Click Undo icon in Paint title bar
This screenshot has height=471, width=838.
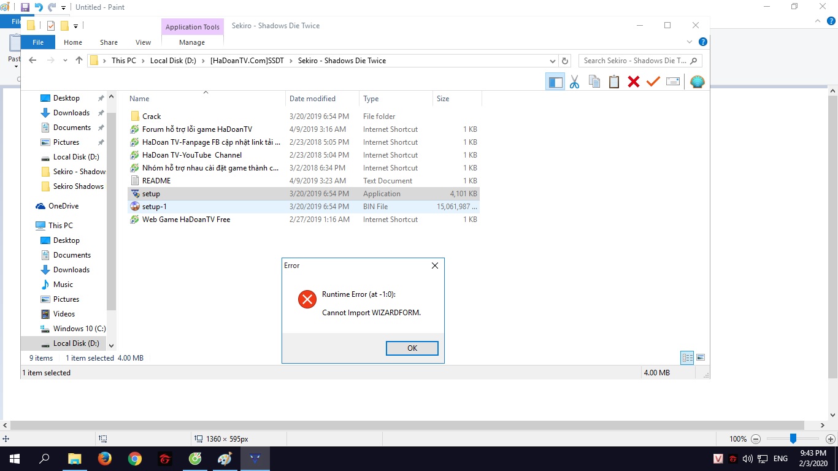click(39, 7)
